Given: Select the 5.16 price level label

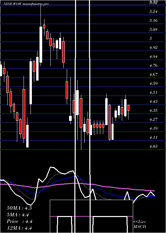Looking at the screenshot, I should coord(153,21).
